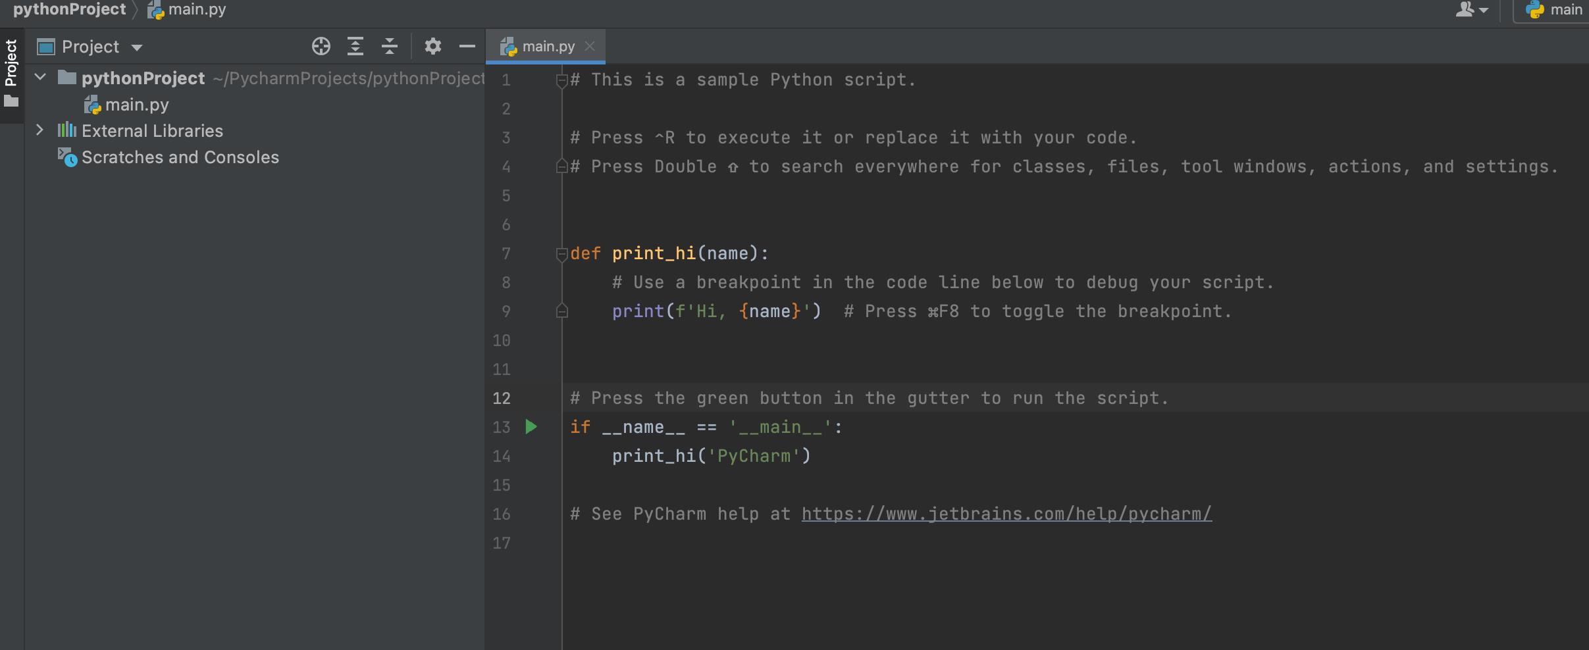The image size is (1589, 650).
Task: Click the Project panel title label
Action: [x=90, y=47]
